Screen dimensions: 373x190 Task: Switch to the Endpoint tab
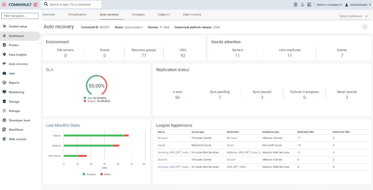(x=164, y=14)
